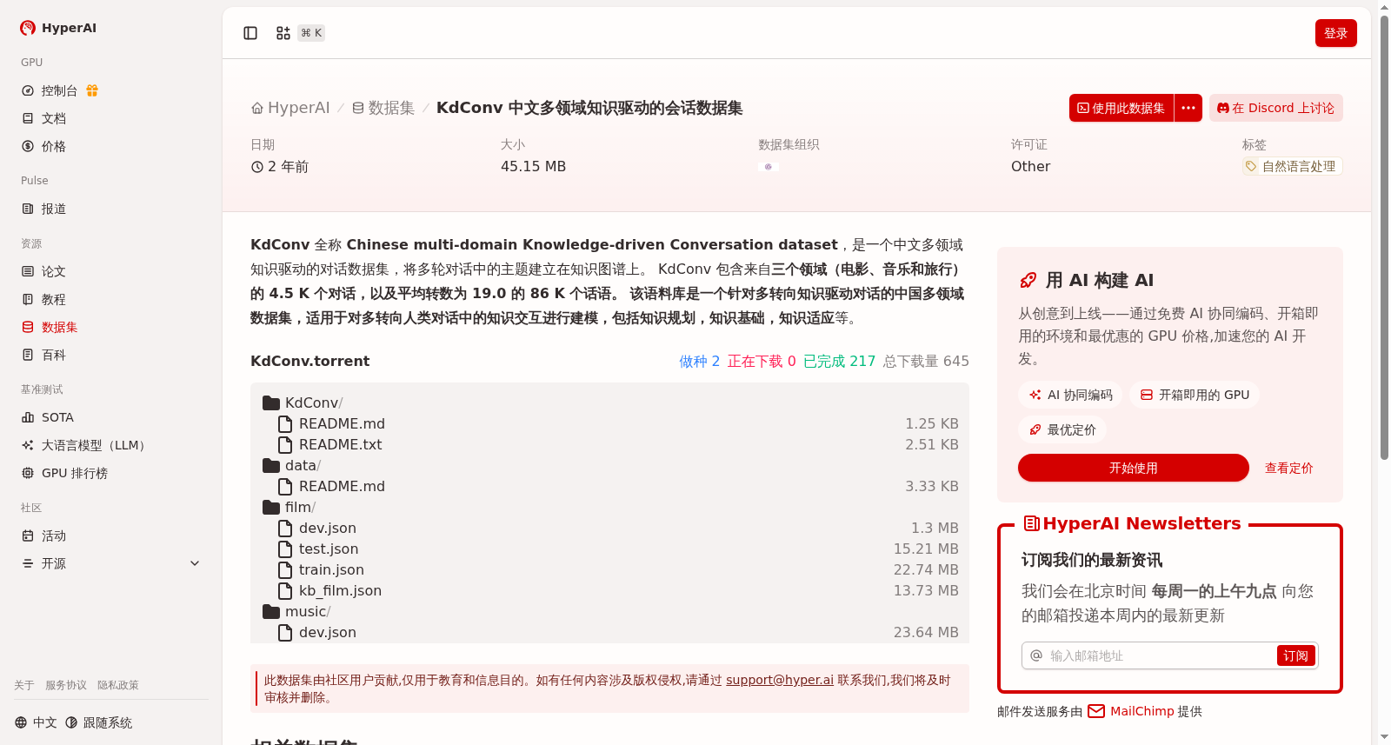Select kb_film.json file
The width and height of the screenshot is (1391, 745).
coord(340,590)
